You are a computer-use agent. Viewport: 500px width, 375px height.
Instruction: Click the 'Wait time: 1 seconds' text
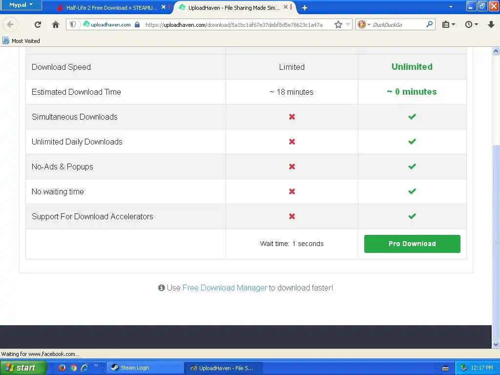[x=292, y=244]
